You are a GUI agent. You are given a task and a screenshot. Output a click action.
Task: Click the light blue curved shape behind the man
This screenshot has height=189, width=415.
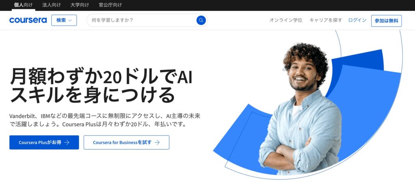click(370, 106)
